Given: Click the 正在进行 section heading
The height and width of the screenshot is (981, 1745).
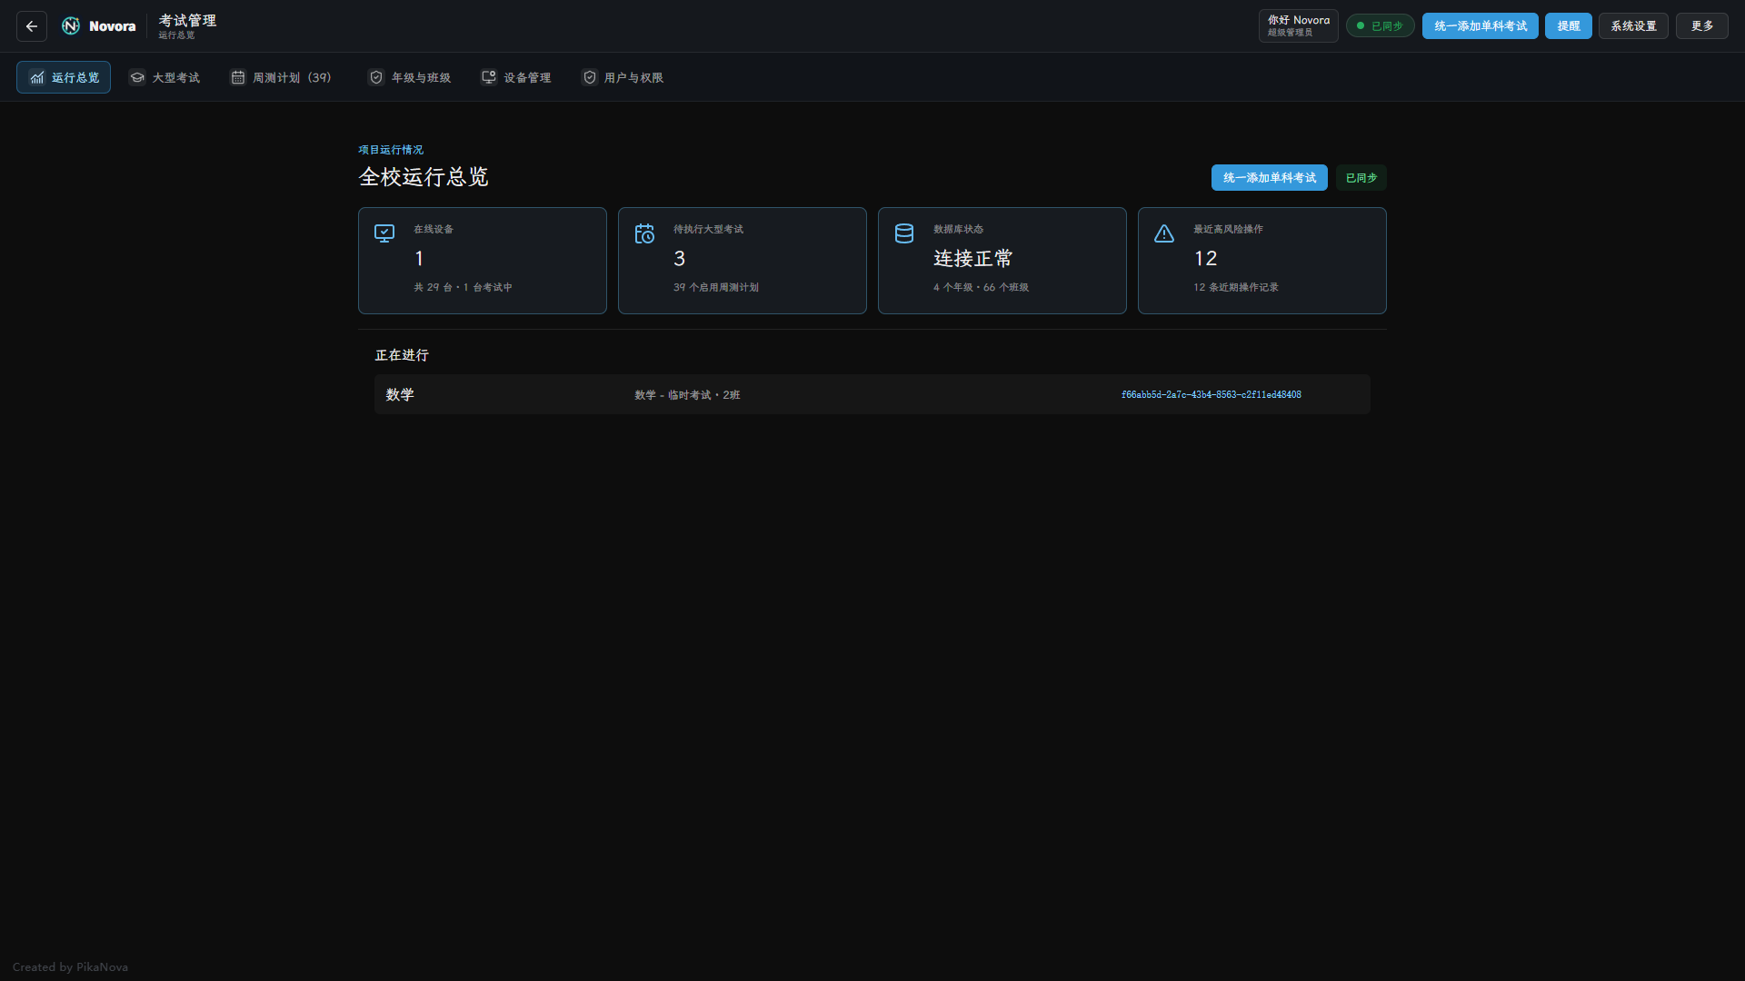Looking at the screenshot, I should click(x=402, y=355).
